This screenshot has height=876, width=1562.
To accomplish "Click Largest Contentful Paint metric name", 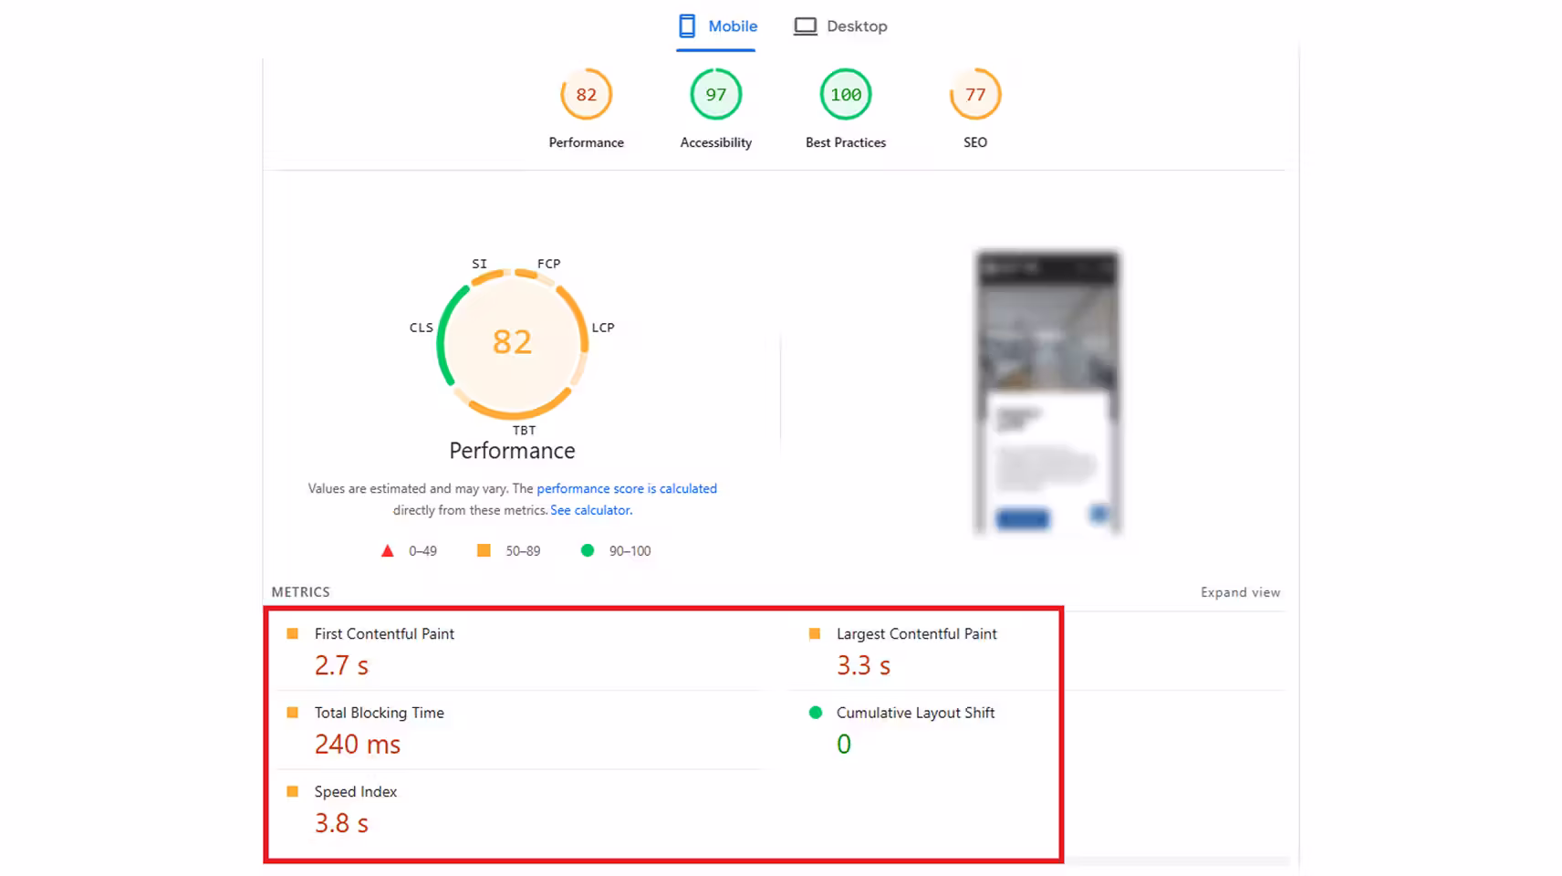I will pyautogui.click(x=916, y=633).
